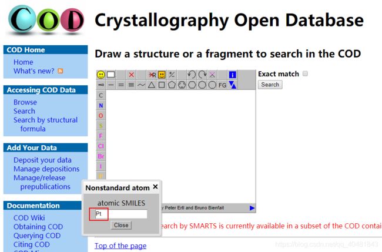Focus the atomic SMILES input field
This screenshot has width=382, height=252.
(121, 214)
